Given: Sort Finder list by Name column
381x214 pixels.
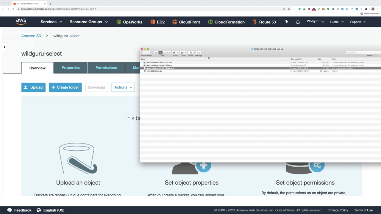Looking at the screenshot, I should [x=214, y=59].
